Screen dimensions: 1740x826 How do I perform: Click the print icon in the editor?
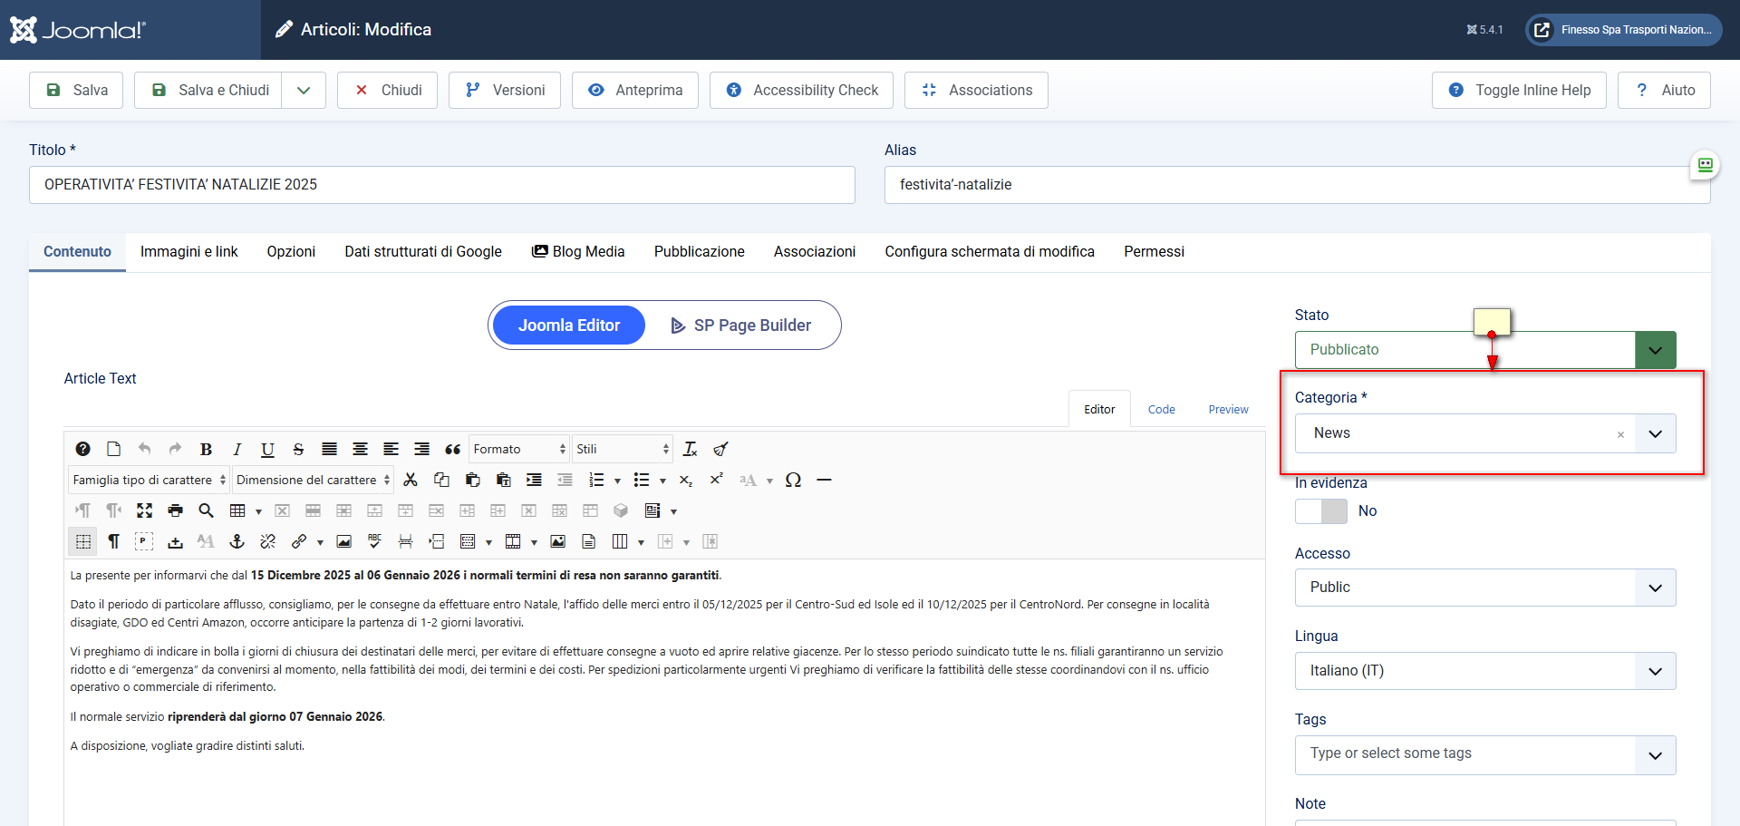[x=175, y=510]
